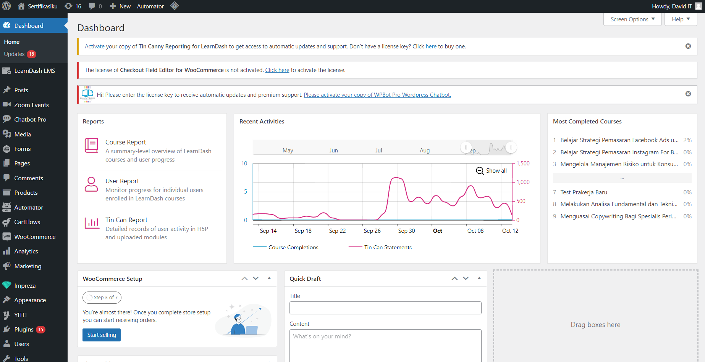Click Activate link for Tin Canny Reporting

(x=95, y=46)
